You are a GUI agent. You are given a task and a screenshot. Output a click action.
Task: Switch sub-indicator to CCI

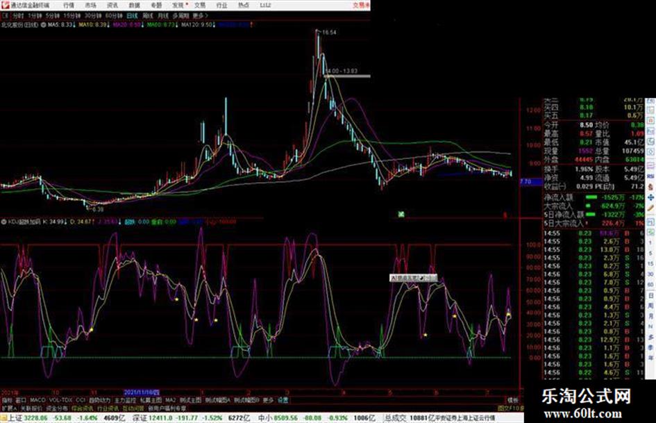[x=81, y=400]
